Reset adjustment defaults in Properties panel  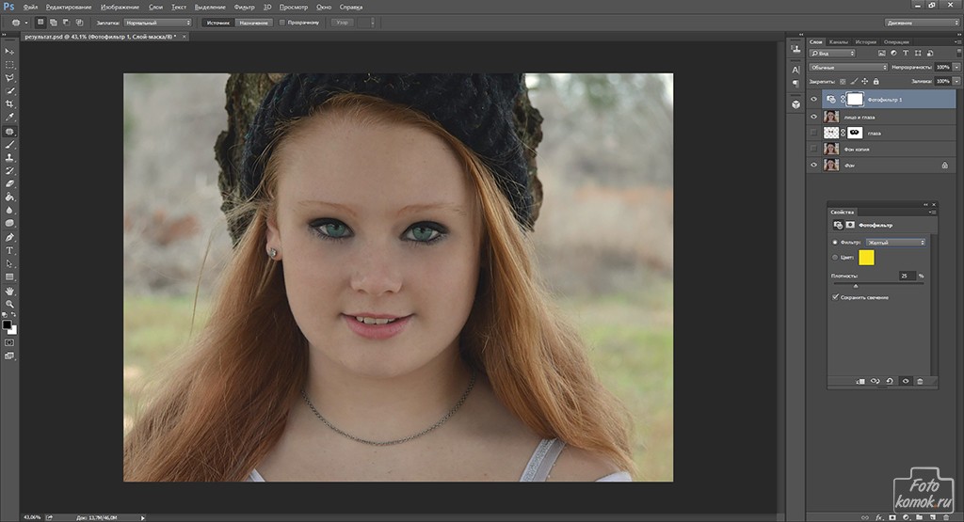tap(890, 381)
